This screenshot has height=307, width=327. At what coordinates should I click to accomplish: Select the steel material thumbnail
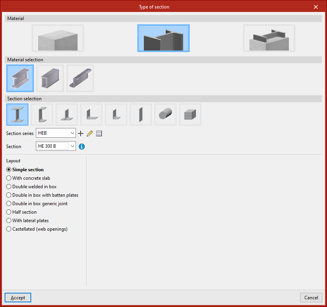coord(163,38)
